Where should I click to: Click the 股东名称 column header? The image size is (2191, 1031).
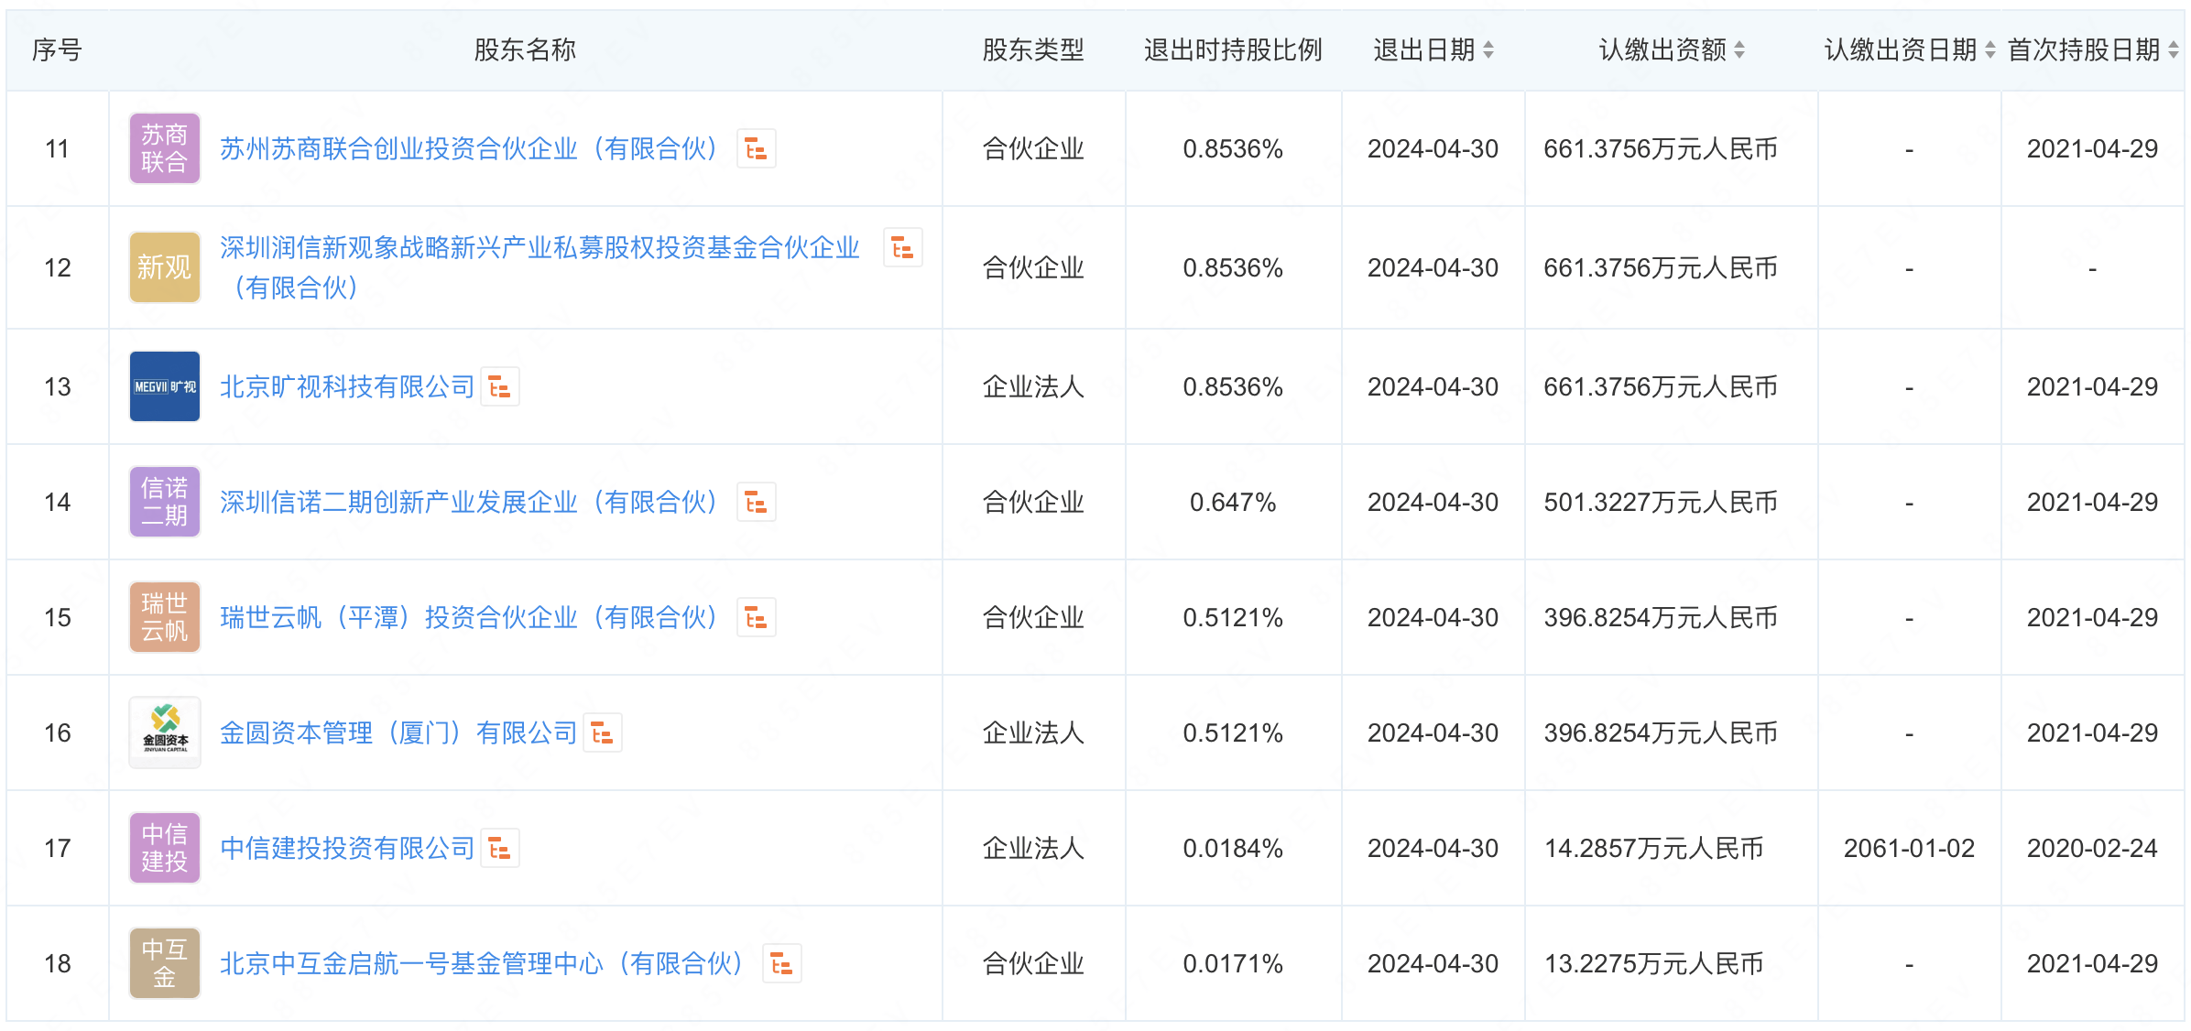click(525, 50)
